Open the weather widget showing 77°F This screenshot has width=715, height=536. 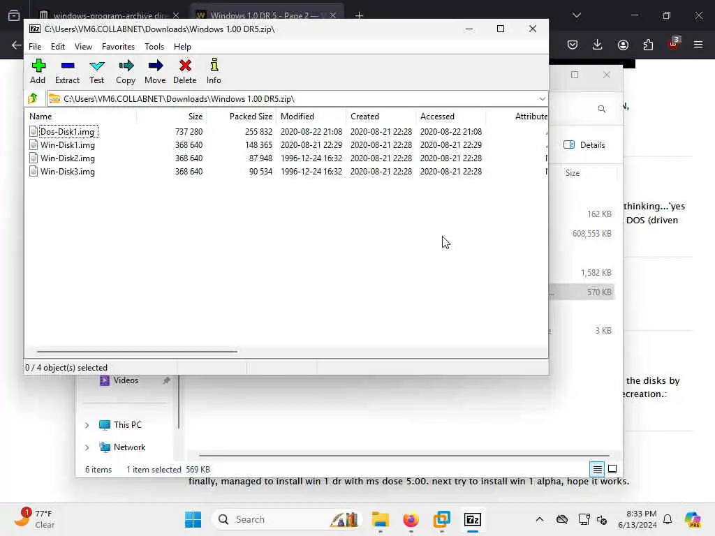(x=35, y=519)
